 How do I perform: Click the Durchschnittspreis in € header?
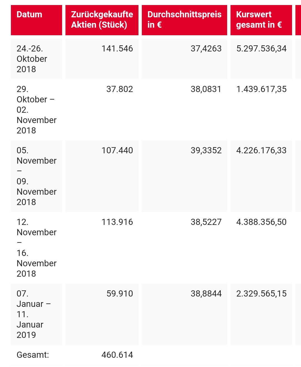point(184,20)
